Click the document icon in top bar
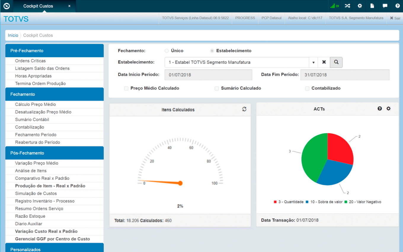 pyautogui.click(x=372, y=6)
